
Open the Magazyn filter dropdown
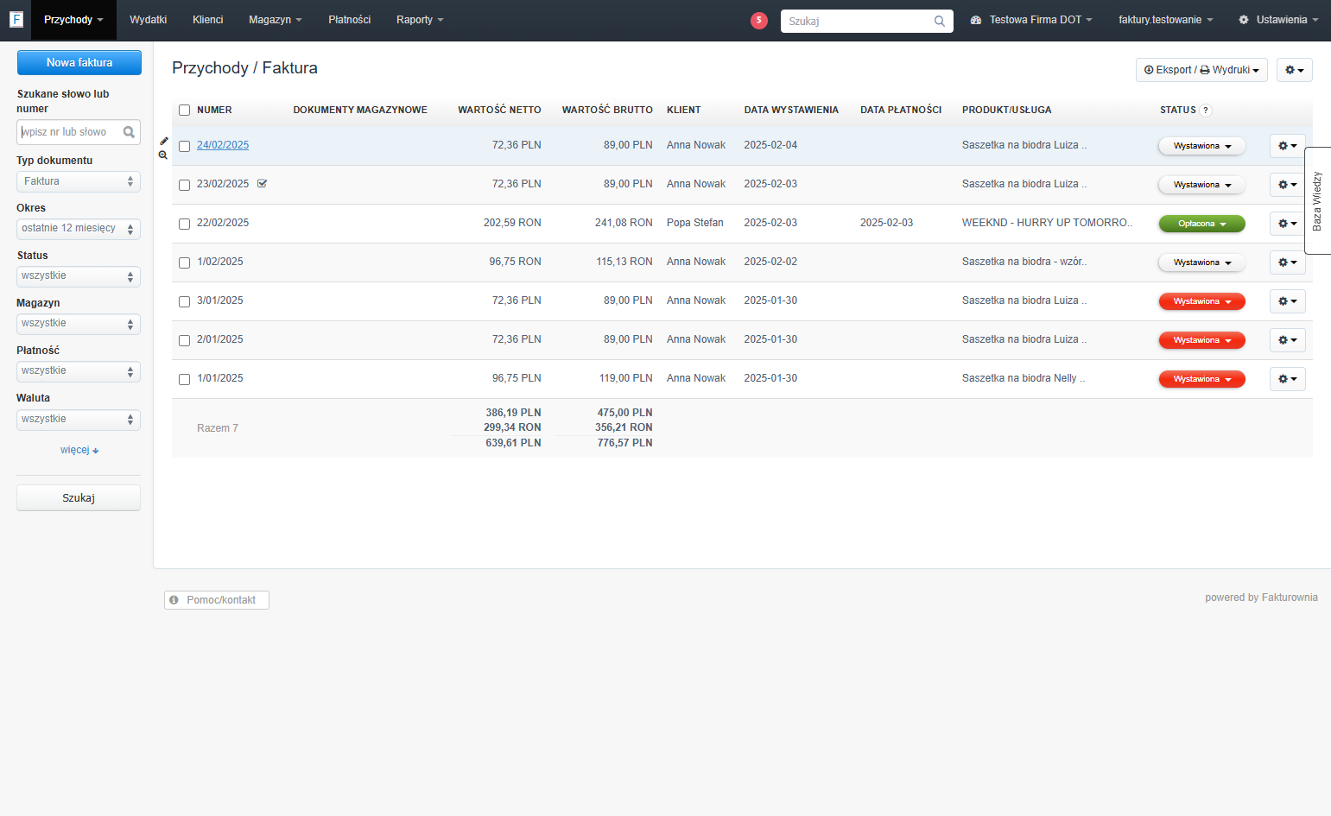click(x=79, y=324)
